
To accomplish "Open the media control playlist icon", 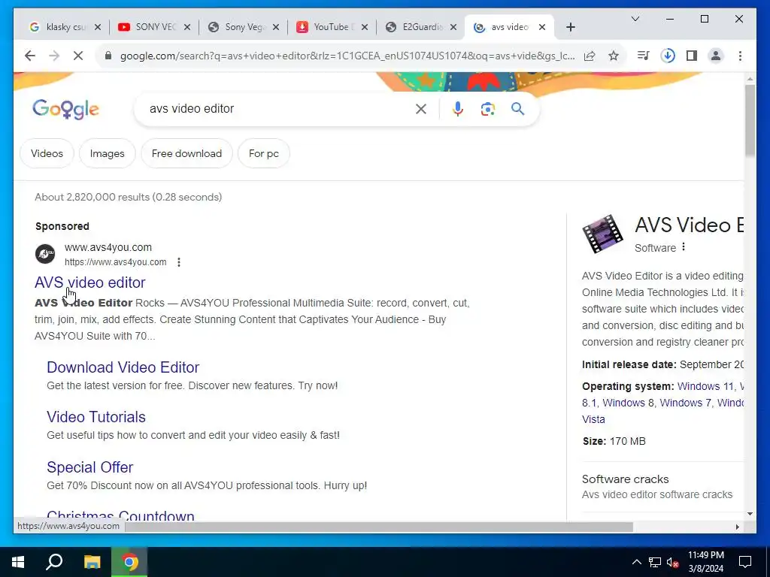I will [643, 56].
